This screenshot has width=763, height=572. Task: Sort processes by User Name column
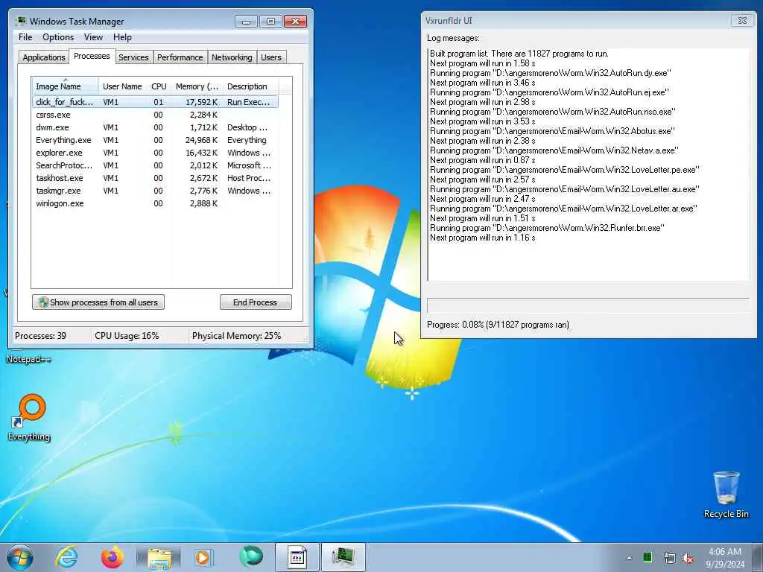(122, 86)
